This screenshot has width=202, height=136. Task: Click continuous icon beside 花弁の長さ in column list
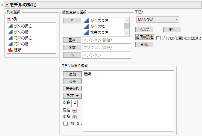click(11, 38)
